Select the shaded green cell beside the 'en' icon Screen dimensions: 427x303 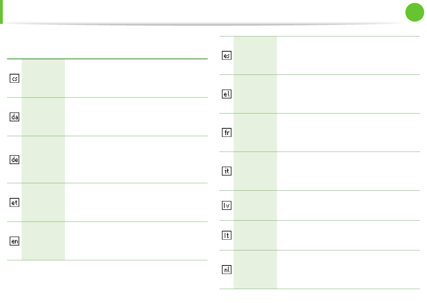pos(43,241)
